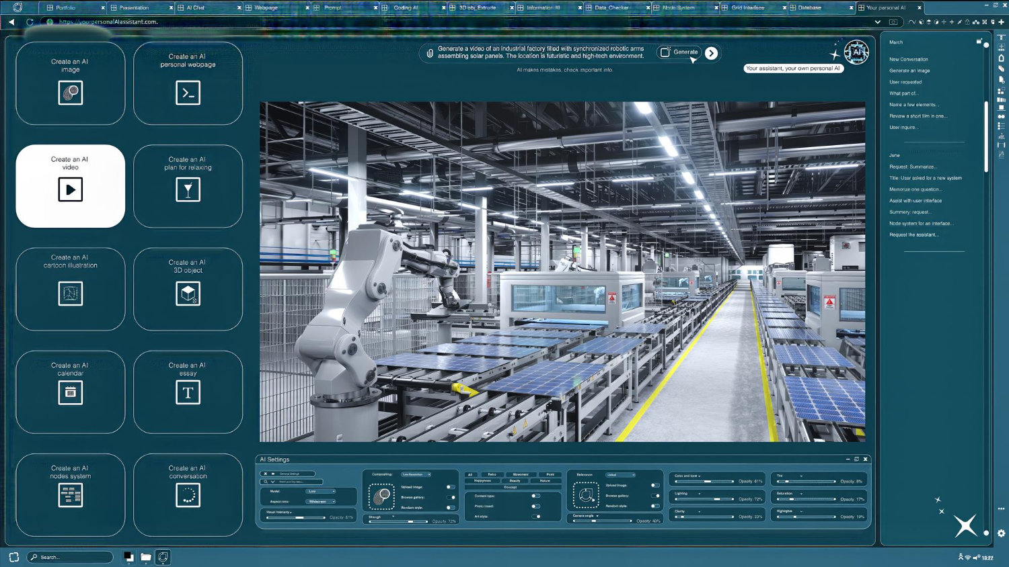Open the Create an AI personal webpage terminal icon
Image resolution: width=1009 pixels, height=567 pixels.
point(188,92)
